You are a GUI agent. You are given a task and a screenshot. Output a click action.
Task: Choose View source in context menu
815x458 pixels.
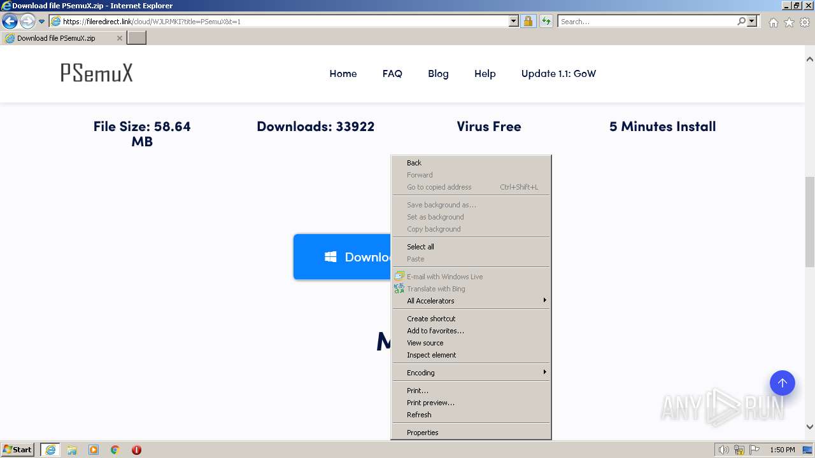471,343
